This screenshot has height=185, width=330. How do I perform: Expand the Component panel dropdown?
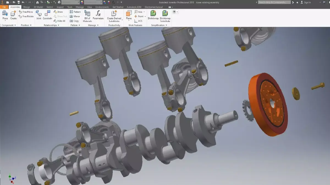pyautogui.click(x=9, y=25)
